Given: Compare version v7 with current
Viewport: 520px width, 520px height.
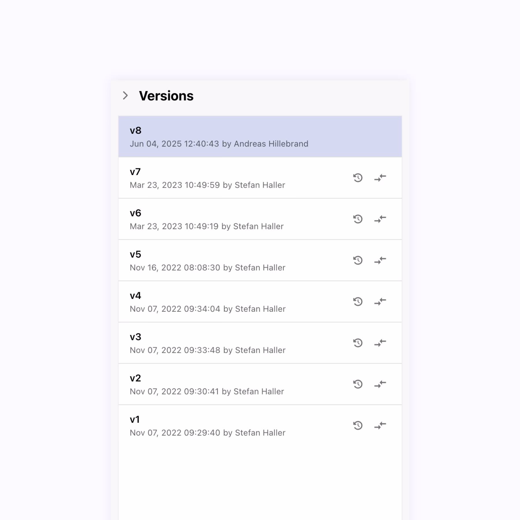Looking at the screenshot, I should pos(380,178).
